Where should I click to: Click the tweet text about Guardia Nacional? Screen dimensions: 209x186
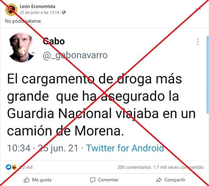(x=101, y=105)
